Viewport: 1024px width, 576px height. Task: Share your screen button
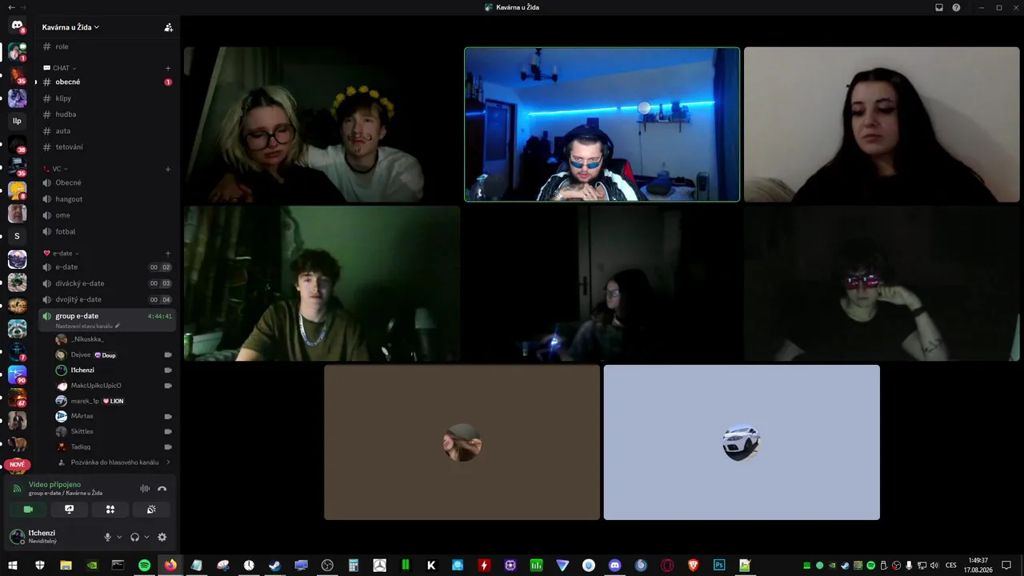point(69,510)
